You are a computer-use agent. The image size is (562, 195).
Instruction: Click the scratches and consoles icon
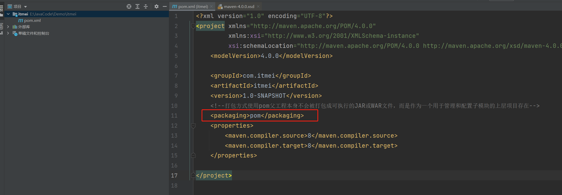[15, 33]
